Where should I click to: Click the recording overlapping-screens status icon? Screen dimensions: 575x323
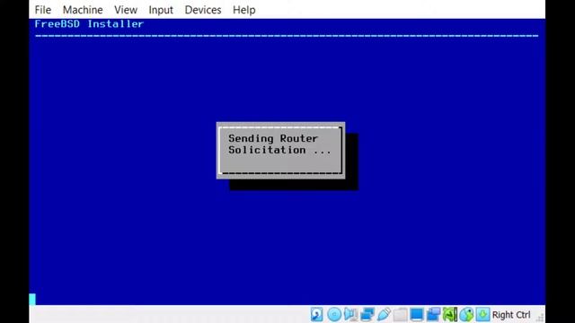[433, 315]
